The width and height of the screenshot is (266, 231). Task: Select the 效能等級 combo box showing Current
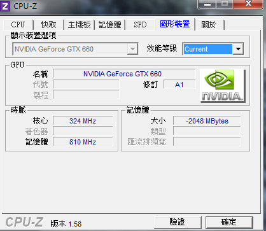[x=213, y=49]
